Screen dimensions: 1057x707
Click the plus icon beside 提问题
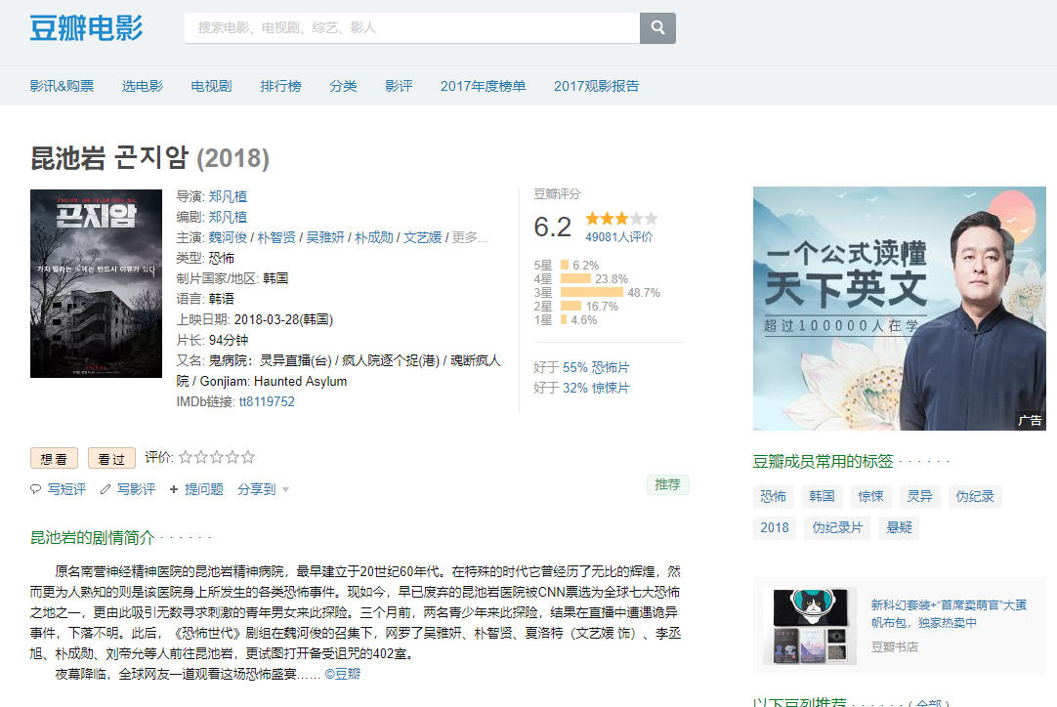coord(174,489)
